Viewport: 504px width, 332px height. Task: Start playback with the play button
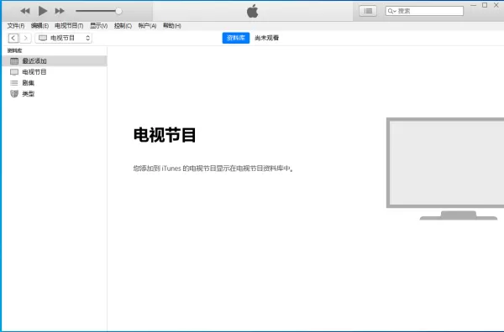pos(43,11)
